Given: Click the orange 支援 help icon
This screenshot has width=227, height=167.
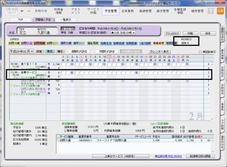Looking at the screenshot, I should (220, 11).
